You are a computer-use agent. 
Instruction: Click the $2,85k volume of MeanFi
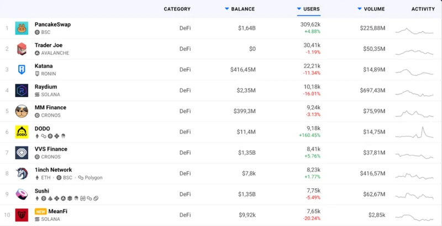(377, 215)
